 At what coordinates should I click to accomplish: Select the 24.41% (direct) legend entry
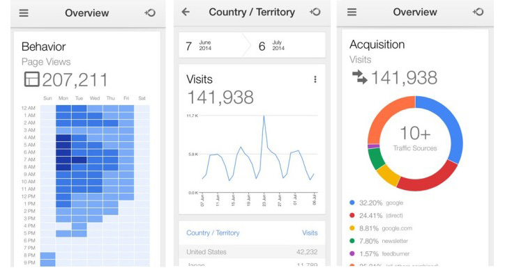click(377, 215)
